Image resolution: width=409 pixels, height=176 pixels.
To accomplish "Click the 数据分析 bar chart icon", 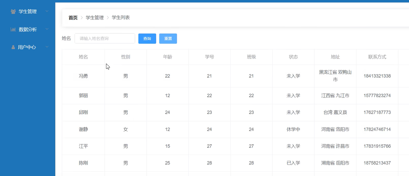I will 13,29.
